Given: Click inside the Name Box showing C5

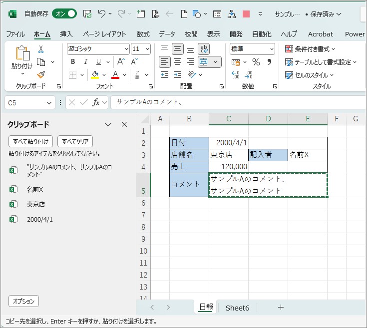Looking at the screenshot, I should point(25,103).
